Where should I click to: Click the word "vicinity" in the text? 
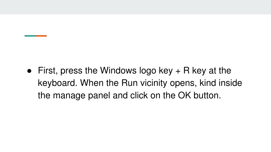point(154,83)
